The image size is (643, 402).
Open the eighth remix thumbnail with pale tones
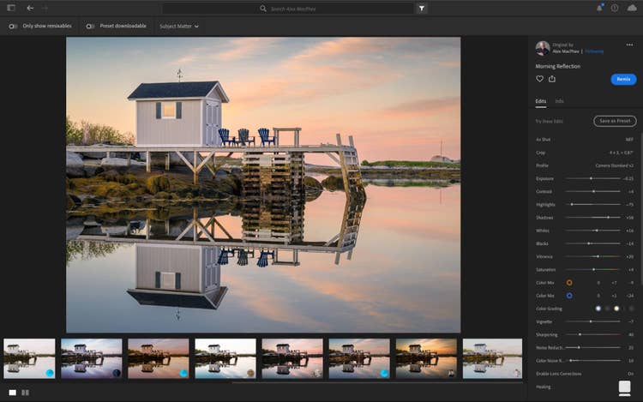click(x=492, y=358)
